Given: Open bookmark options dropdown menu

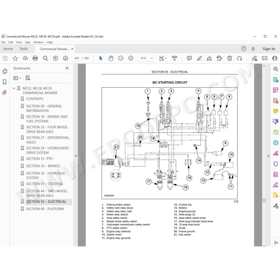Looking at the screenshot, I should pos(17,78).
